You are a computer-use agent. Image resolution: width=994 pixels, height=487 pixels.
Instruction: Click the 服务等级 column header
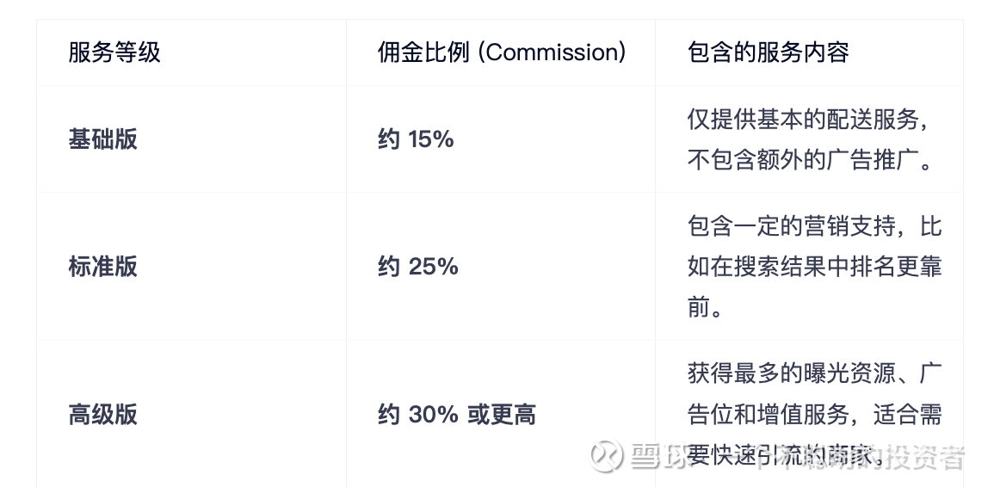click(114, 52)
